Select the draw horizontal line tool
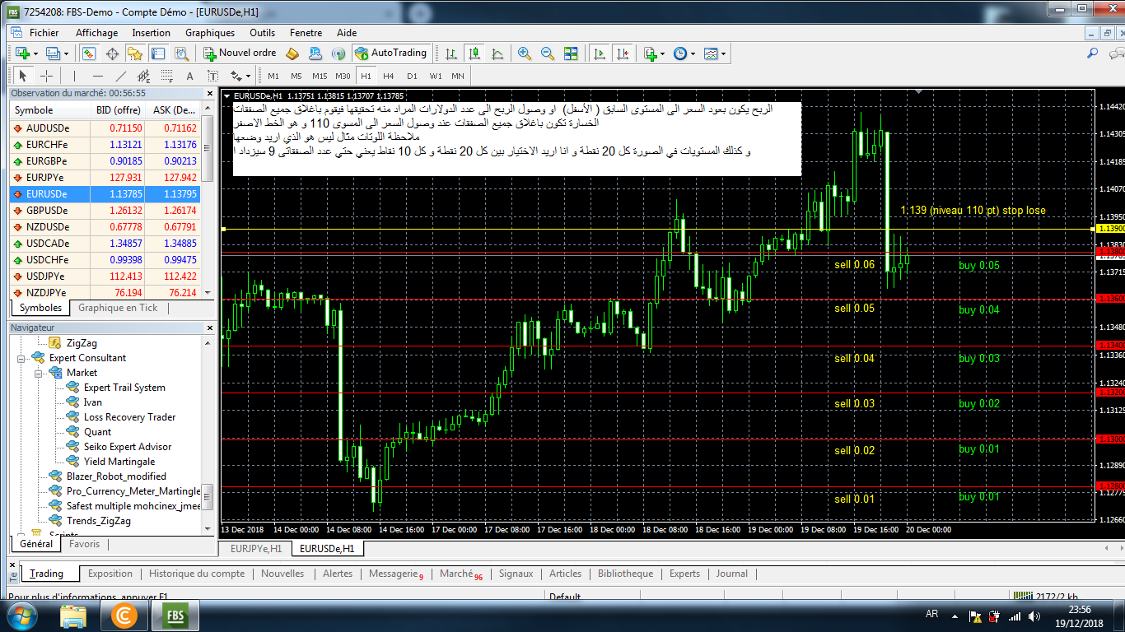Screen dimensions: 1125x632 pyautogui.click(x=98, y=76)
